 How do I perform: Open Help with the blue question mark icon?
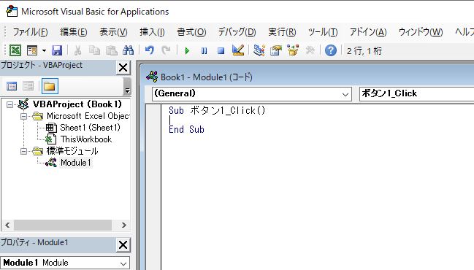pyautogui.click(x=331, y=50)
